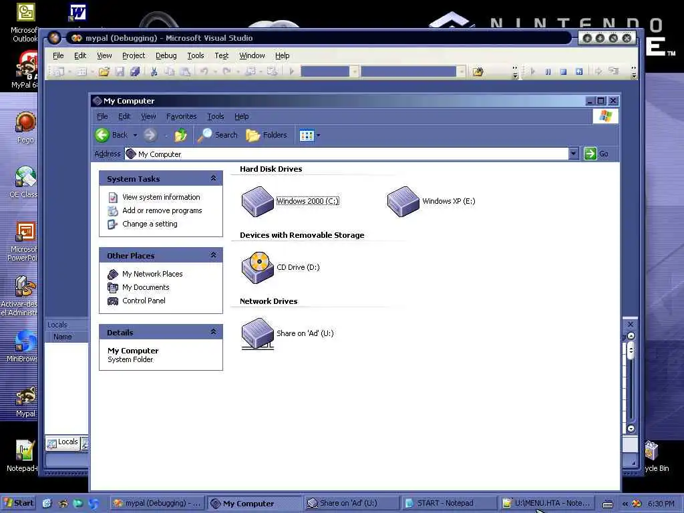This screenshot has width=684, height=513.
Task: Open My Computer View menu
Action: pos(148,116)
